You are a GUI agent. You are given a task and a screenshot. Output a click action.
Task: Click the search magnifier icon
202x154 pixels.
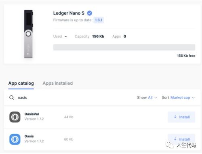point(12,97)
